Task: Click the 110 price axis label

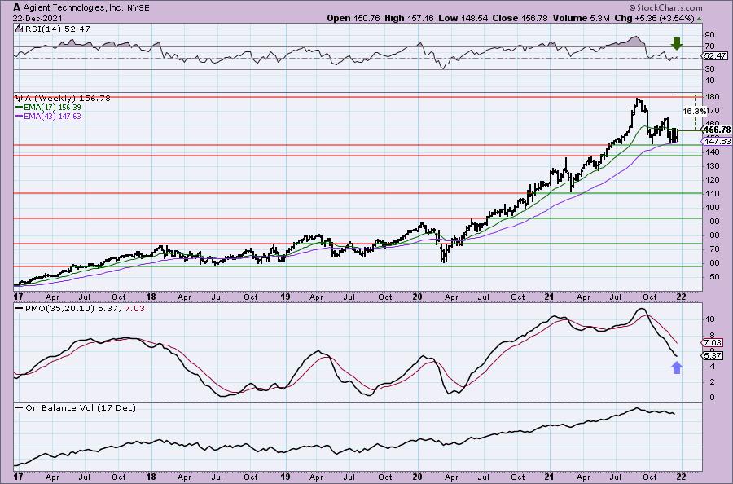Action: click(x=713, y=194)
